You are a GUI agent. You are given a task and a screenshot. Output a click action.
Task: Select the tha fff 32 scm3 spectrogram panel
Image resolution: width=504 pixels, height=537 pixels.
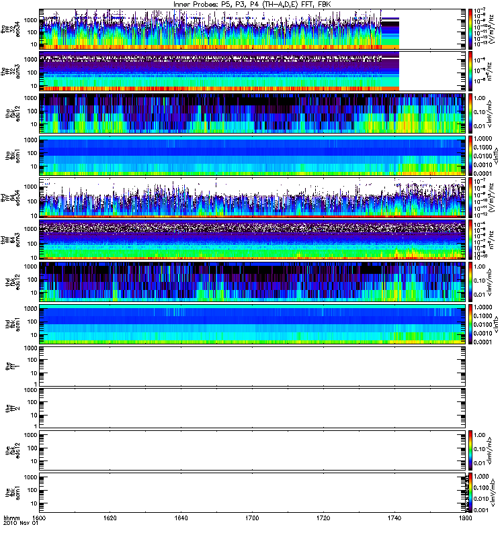[253, 71]
